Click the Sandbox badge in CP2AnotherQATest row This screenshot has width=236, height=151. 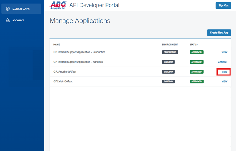coord(168,72)
